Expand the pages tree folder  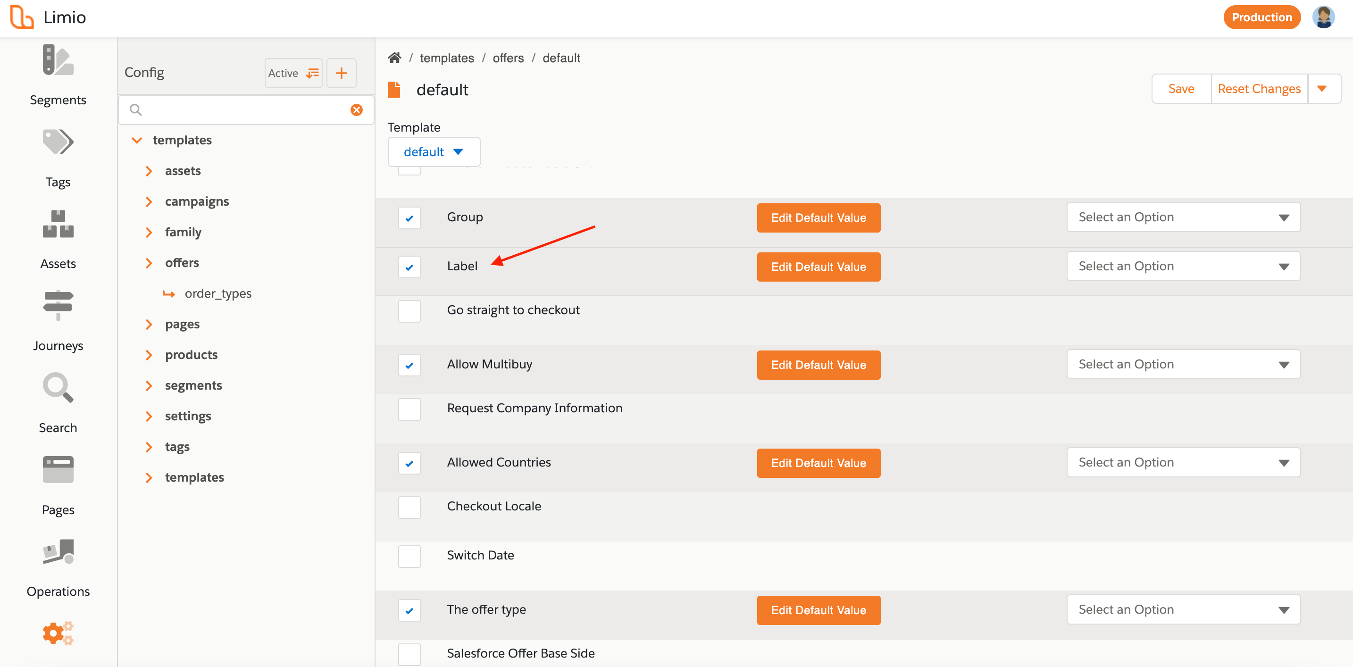pos(149,324)
